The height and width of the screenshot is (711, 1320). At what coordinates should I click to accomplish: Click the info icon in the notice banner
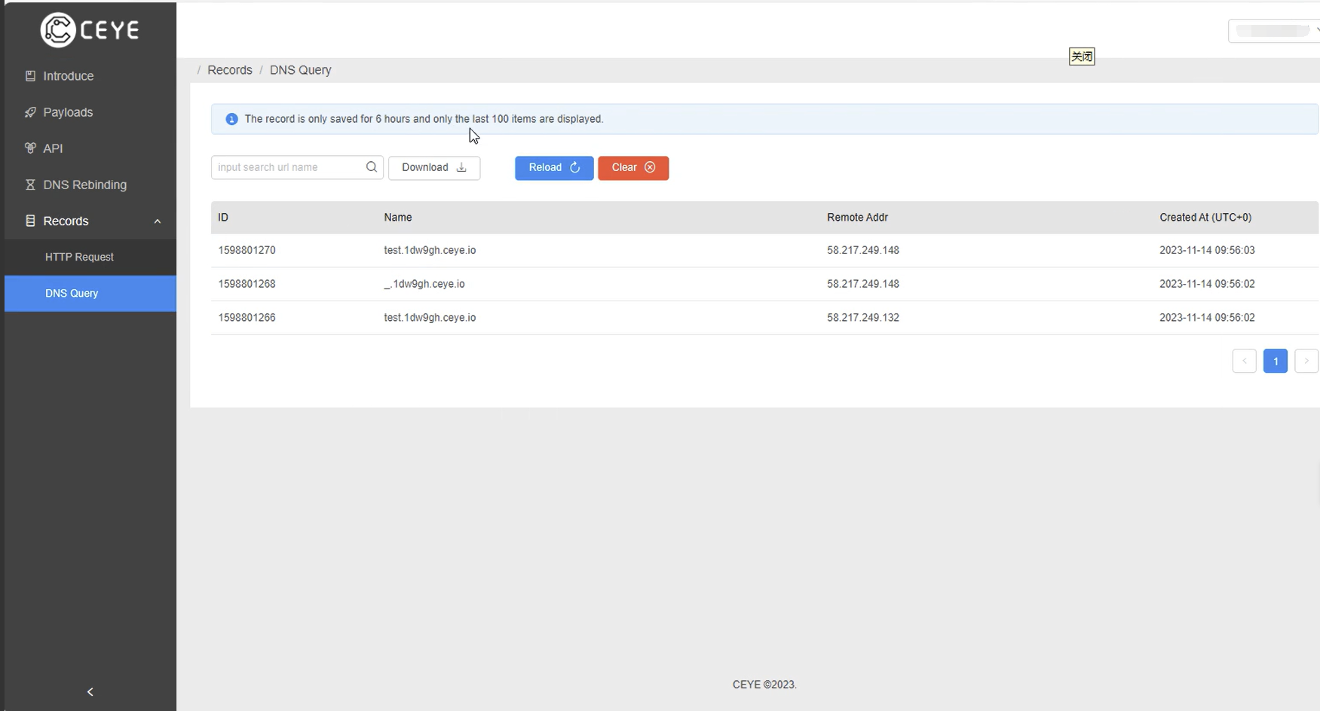click(231, 119)
